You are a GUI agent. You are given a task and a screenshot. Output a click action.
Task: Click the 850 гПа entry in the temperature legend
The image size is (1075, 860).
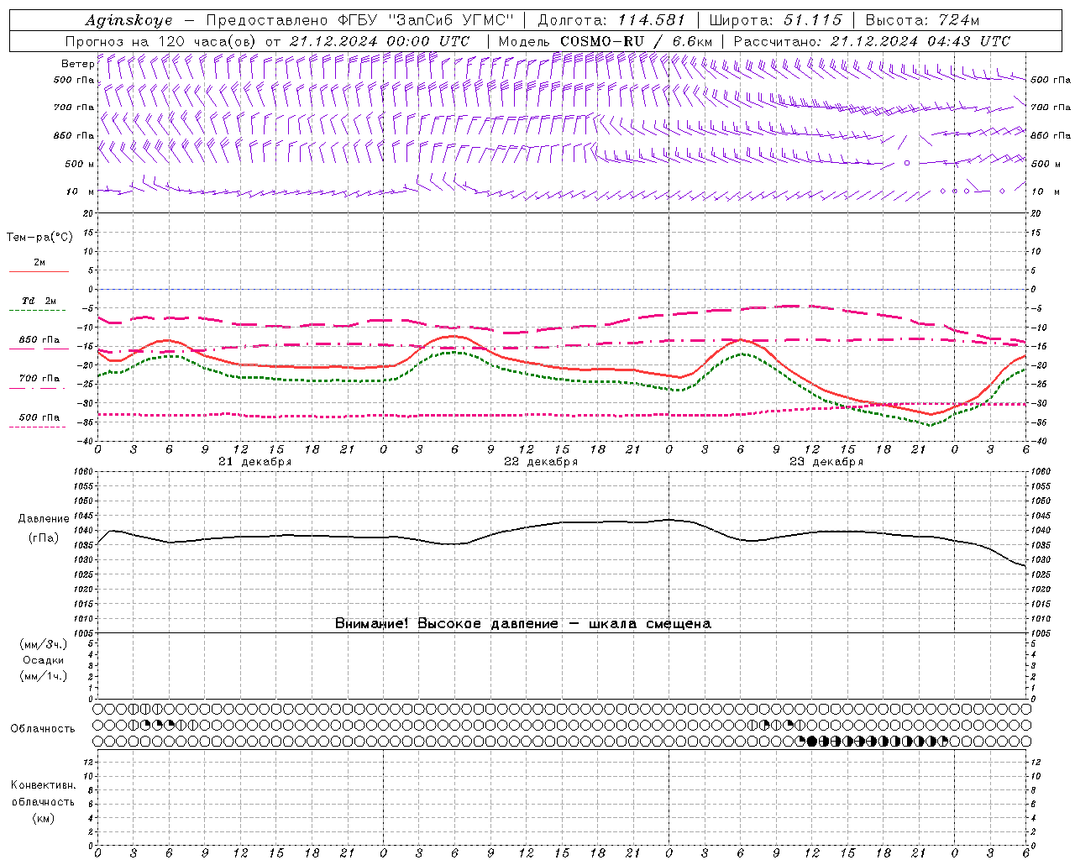39,340
